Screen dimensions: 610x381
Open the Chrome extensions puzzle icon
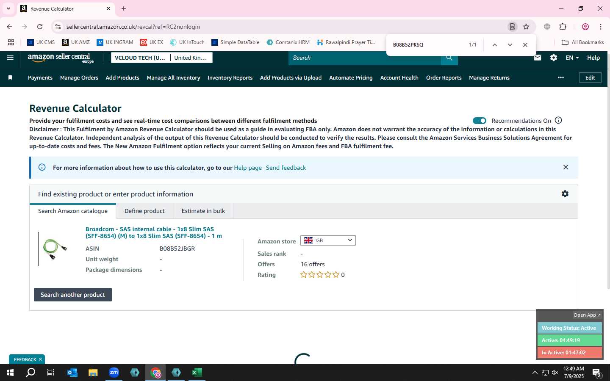[x=563, y=27]
